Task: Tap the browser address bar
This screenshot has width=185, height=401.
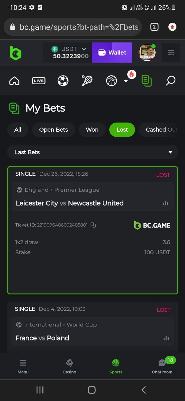Action: pos(73,27)
